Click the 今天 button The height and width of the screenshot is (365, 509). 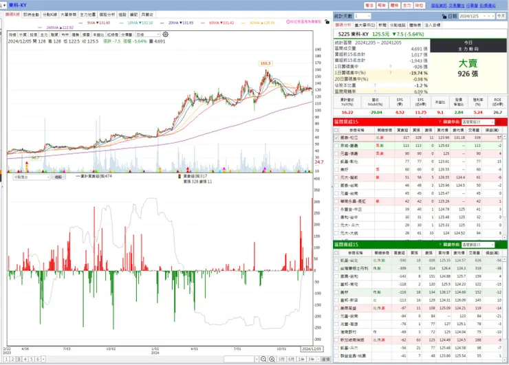(501, 16)
